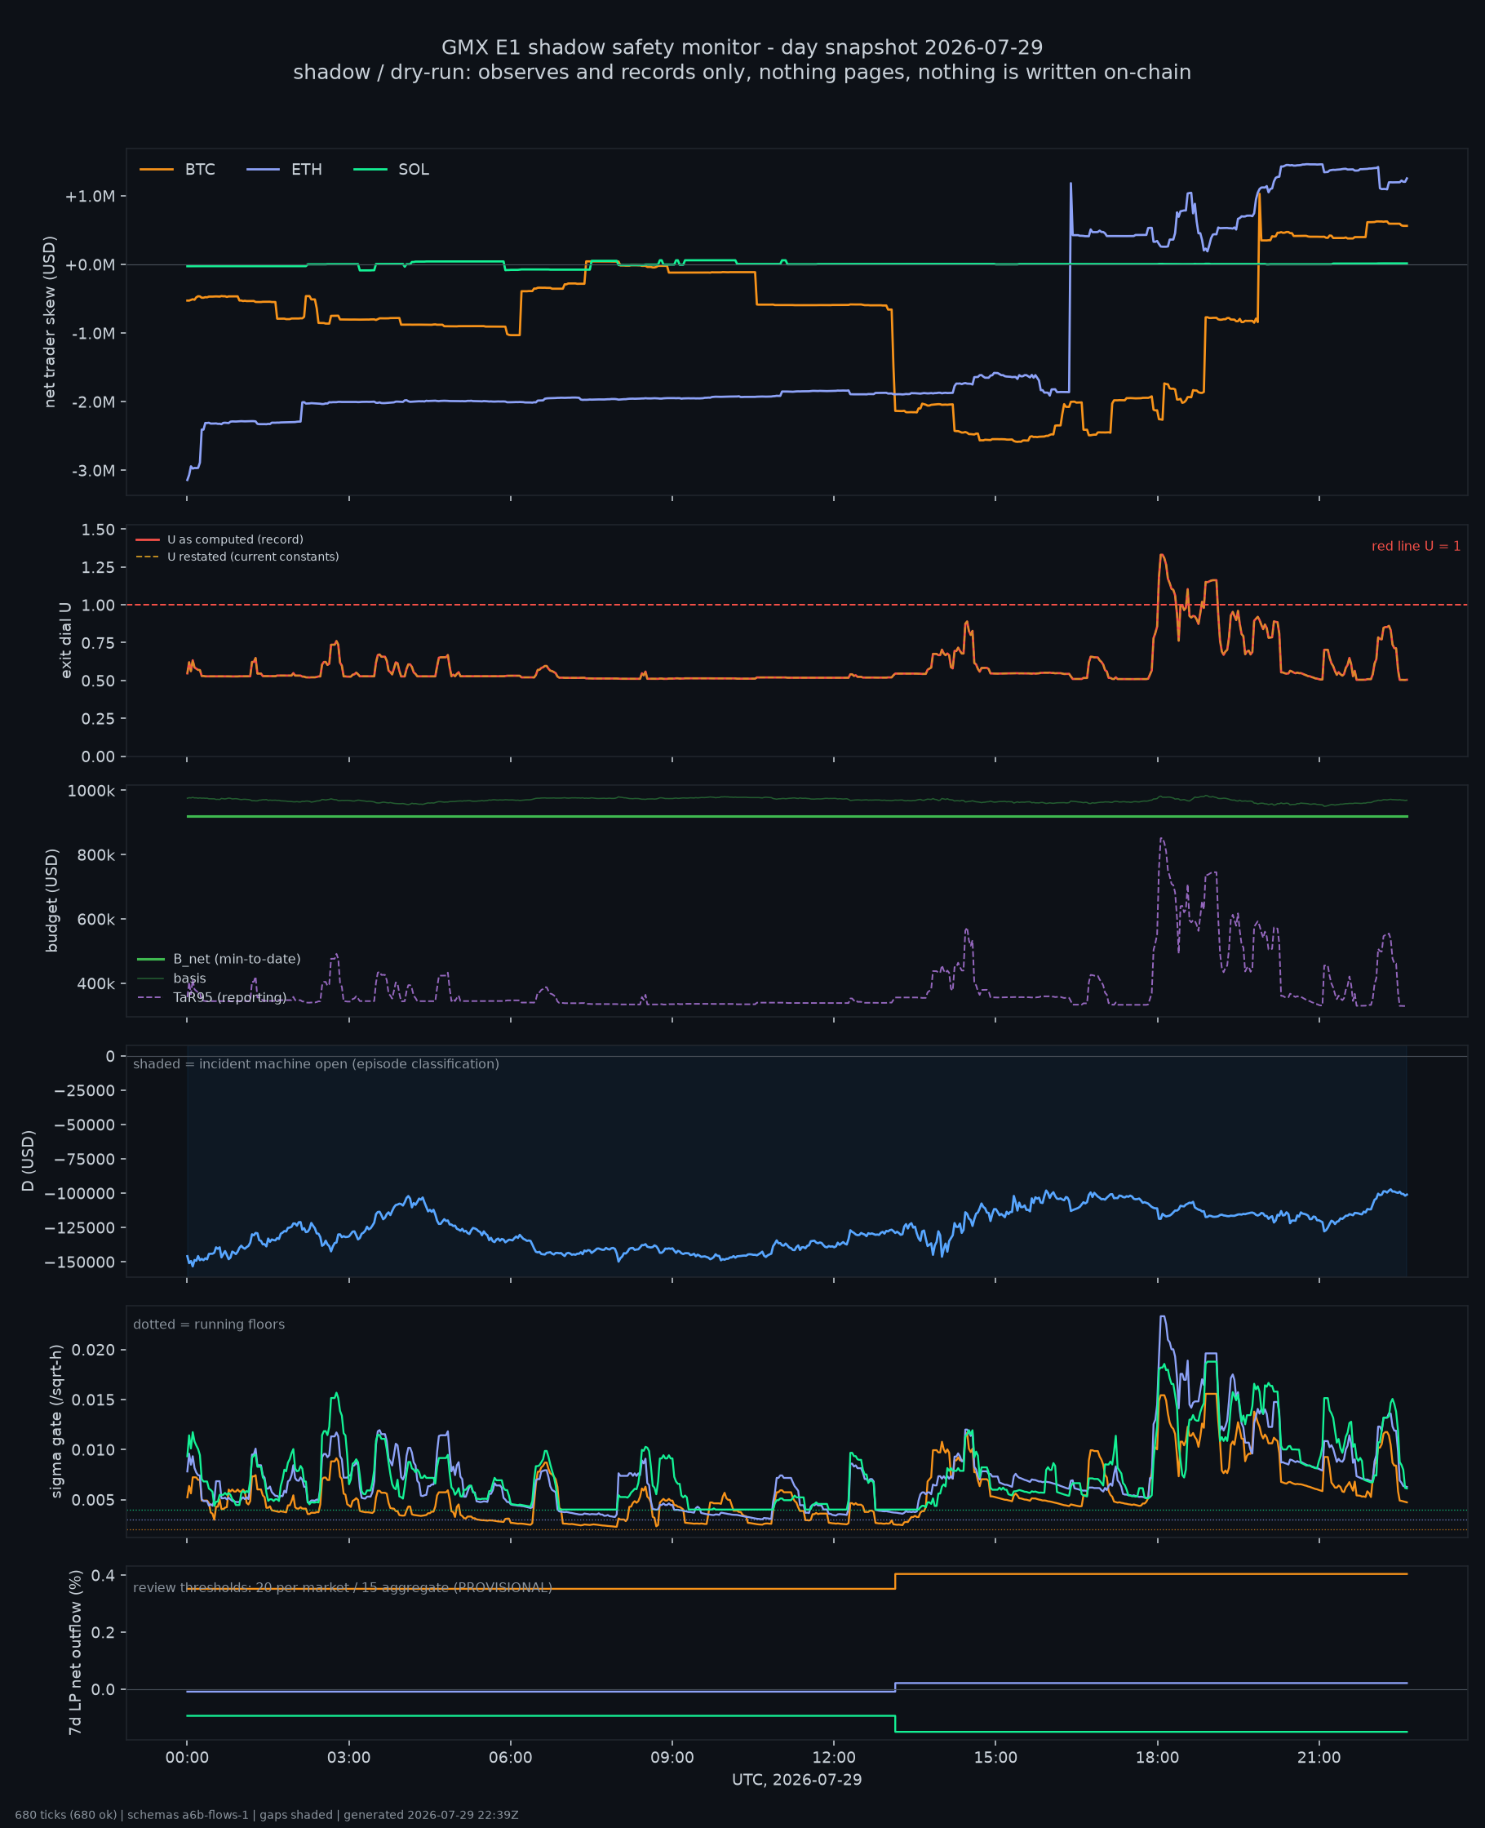Click the '1.25' exit dial tick
Screen dimensions: 1485x1828
click(98, 567)
